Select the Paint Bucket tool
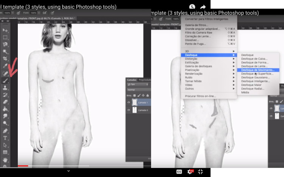The height and width of the screenshot is (177, 284). click(5, 109)
